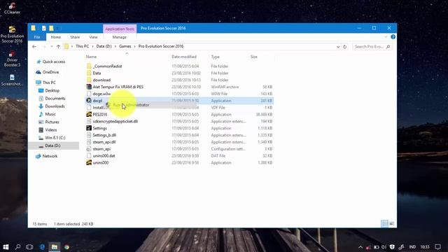This screenshot has height=252, width=448.
Task: Expand the address bar history dropdown
Action: tap(338, 47)
